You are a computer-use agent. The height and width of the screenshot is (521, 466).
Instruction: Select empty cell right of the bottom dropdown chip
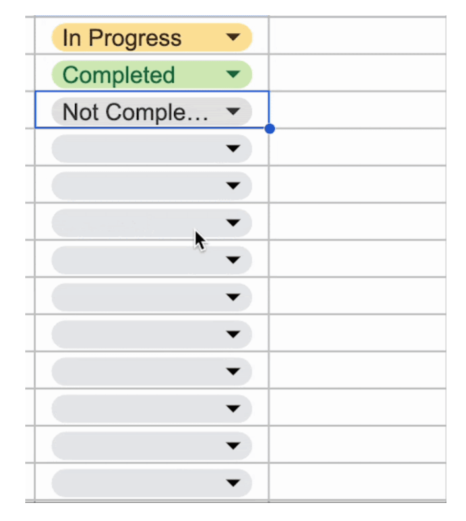[357, 482]
